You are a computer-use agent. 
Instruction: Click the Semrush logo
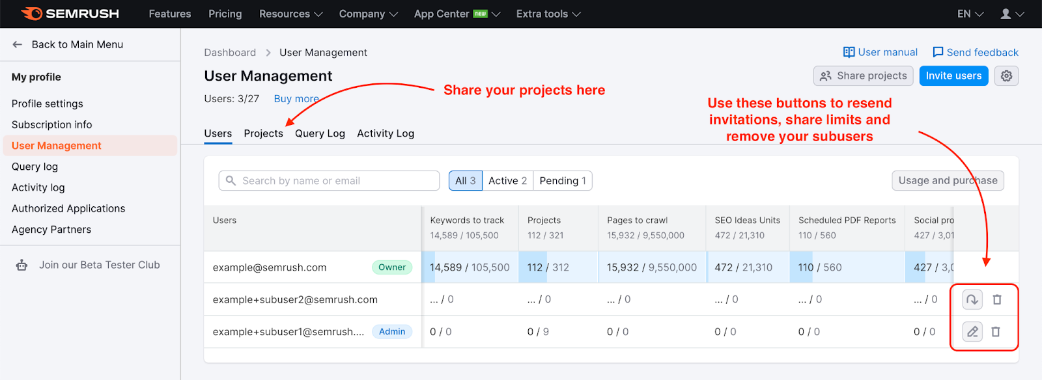point(70,14)
